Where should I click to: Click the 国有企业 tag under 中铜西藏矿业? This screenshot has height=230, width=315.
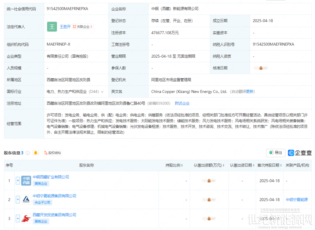click(41, 183)
